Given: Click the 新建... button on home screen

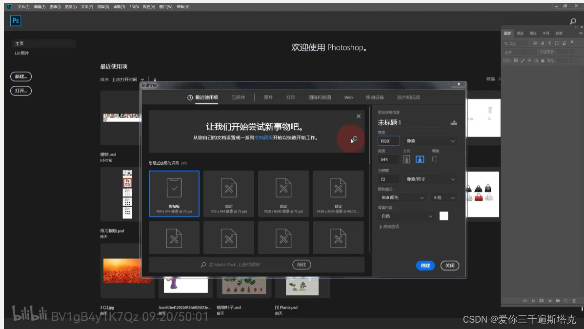Looking at the screenshot, I should coord(21,77).
